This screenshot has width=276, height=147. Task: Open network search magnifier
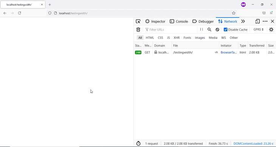click(x=209, y=29)
